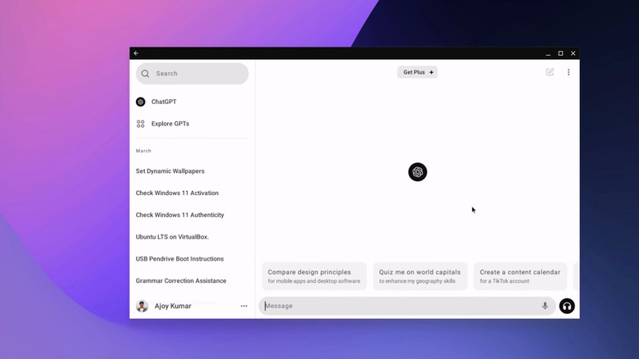Image resolution: width=639 pixels, height=359 pixels.
Task: Click the Ajoy Kumar account name
Action: 173,306
